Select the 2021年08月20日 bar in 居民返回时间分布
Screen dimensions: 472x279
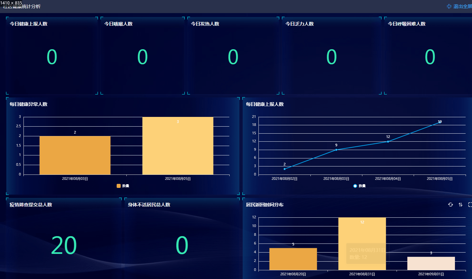point(293,259)
